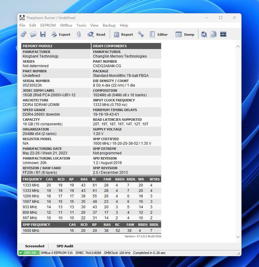Click the padlock write-protection icon
This screenshot has width=259, height=267.
point(79,35)
